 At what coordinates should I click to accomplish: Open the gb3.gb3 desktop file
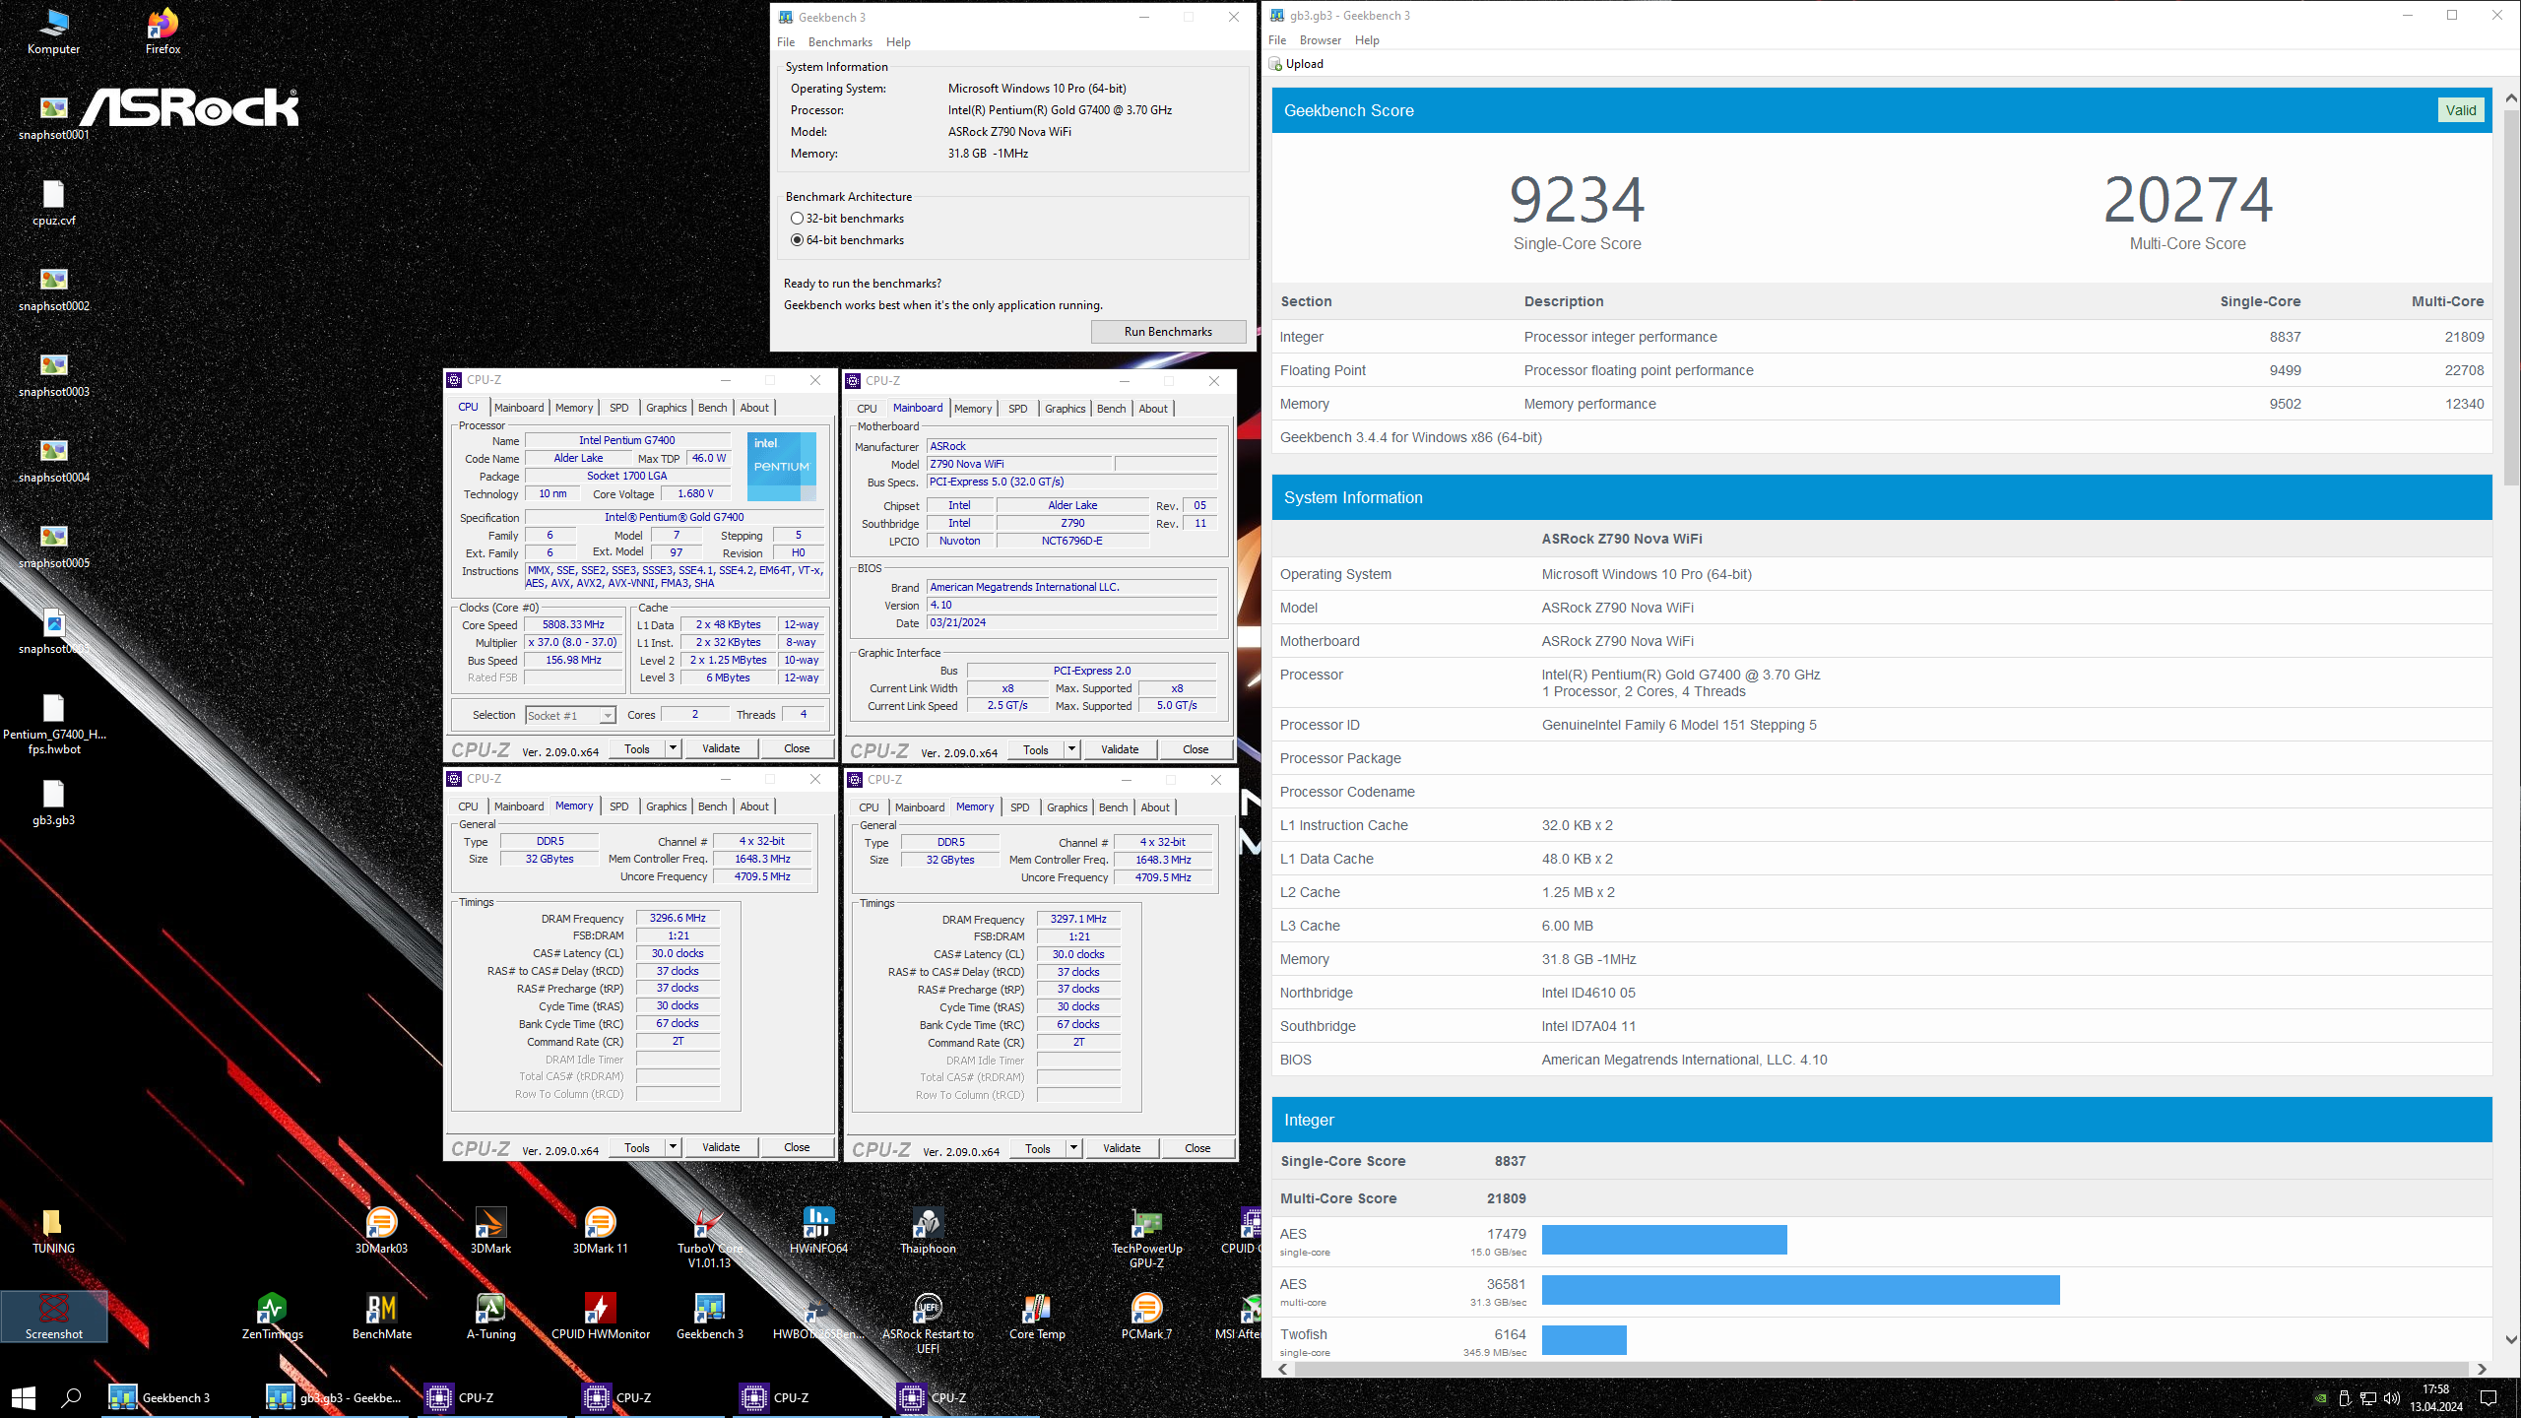53,804
